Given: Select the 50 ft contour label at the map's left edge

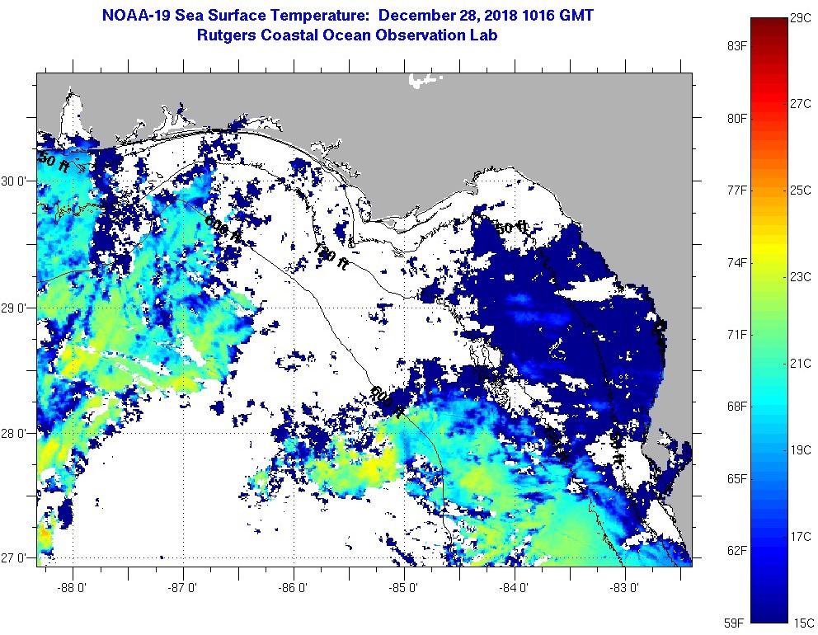Looking at the screenshot, I should (54, 160).
